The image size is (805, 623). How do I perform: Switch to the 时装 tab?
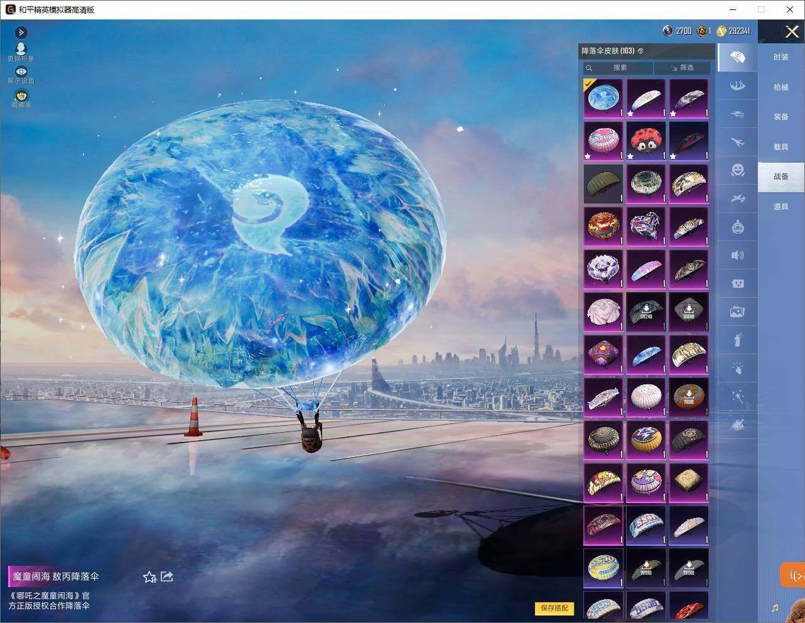[781, 57]
